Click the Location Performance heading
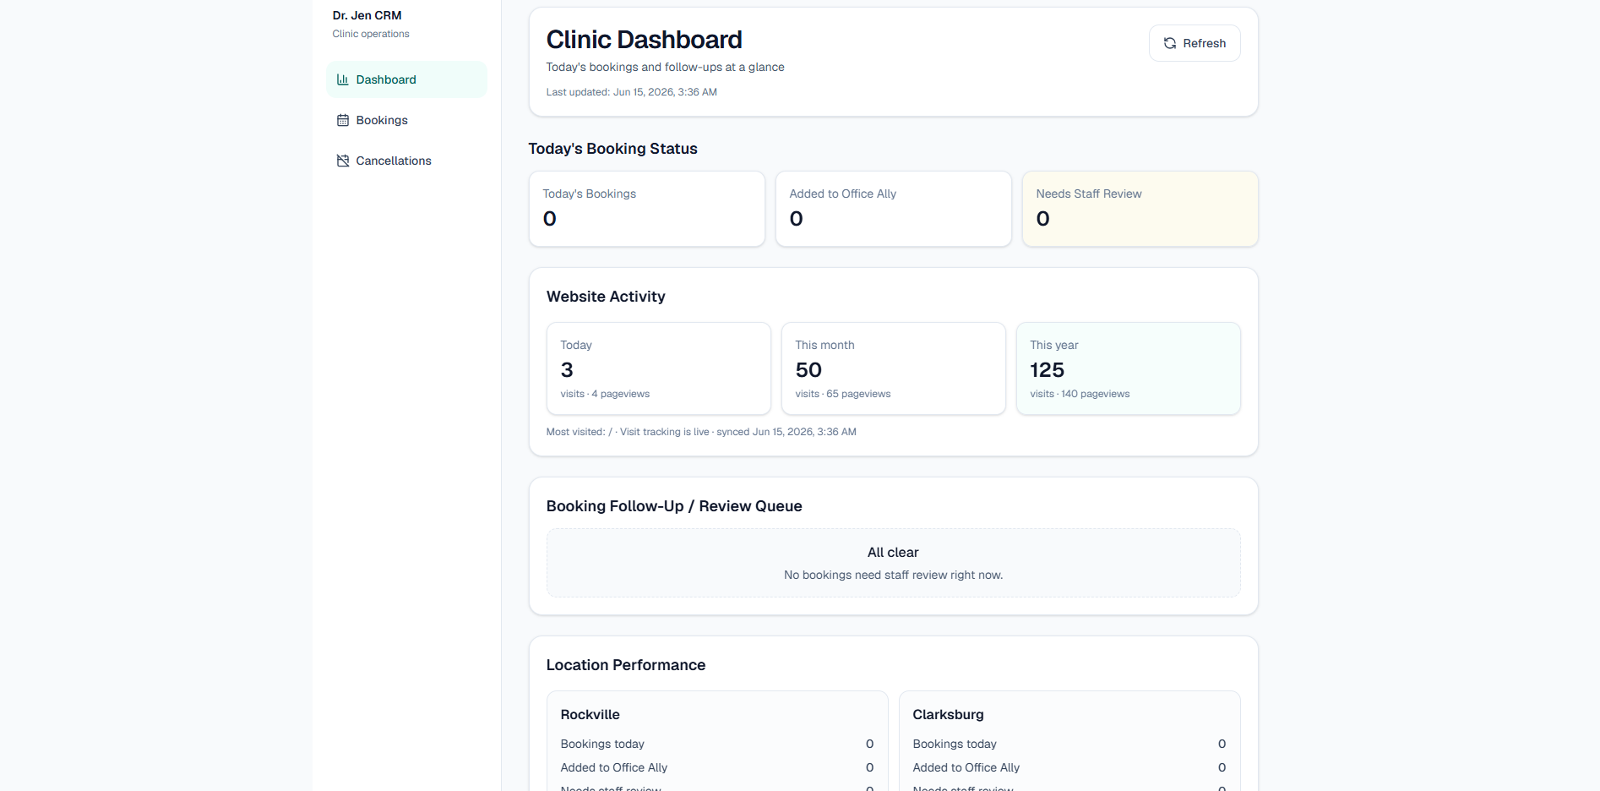1600x791 pixels. point(625,665)
